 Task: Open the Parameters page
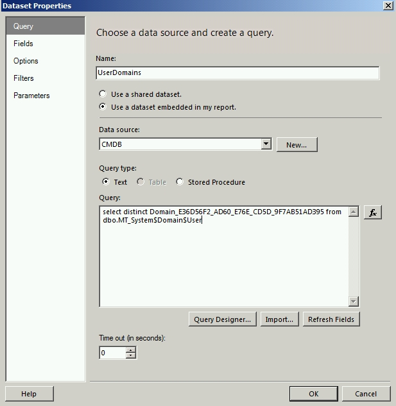[31, 96]
